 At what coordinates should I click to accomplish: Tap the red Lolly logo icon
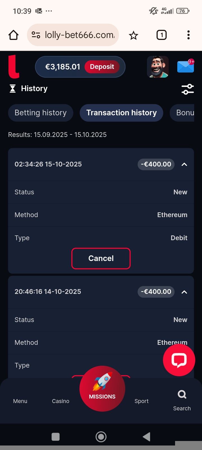(x=13, y=67)
